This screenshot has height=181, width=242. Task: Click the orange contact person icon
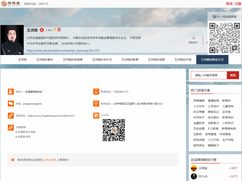(11, 92)
